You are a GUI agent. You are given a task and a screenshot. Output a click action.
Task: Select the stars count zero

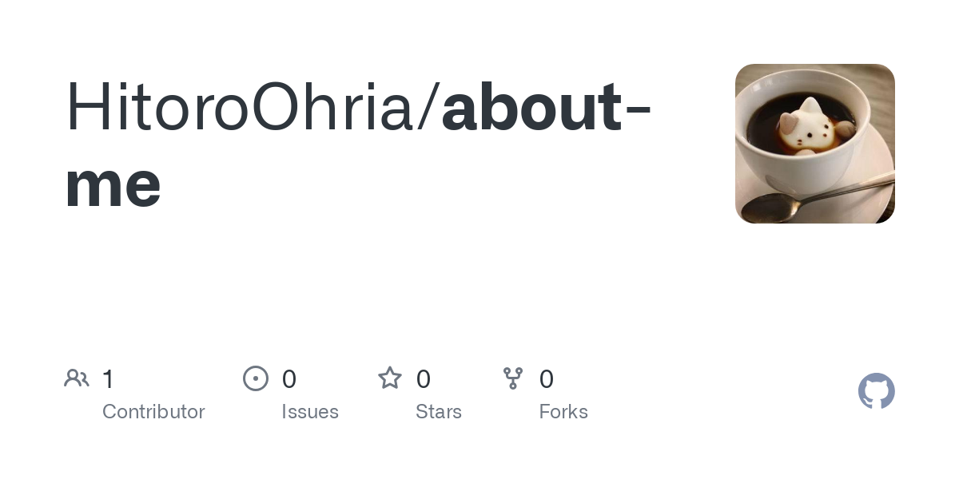(424, 378)
